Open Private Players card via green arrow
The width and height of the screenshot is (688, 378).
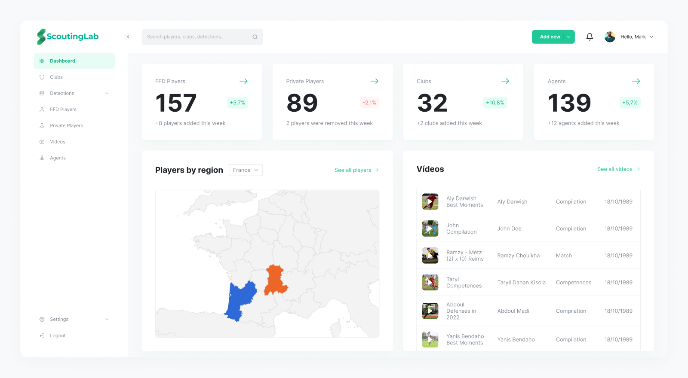pyautogui.click(x=375, y=81)
